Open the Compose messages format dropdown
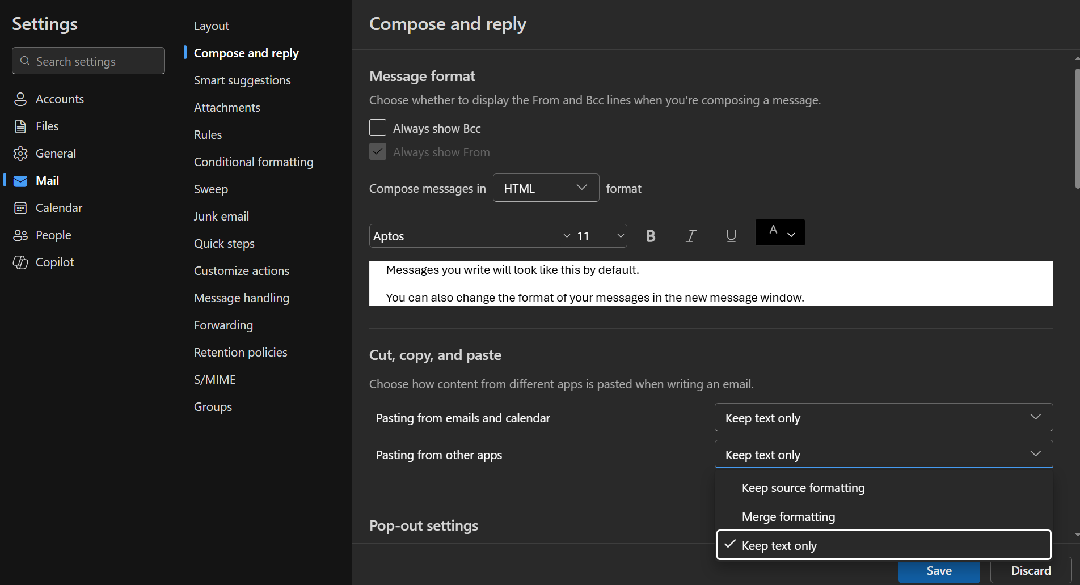Viewport: 1080px width, 585px height. pyautogui.click(x=545, y=187)
